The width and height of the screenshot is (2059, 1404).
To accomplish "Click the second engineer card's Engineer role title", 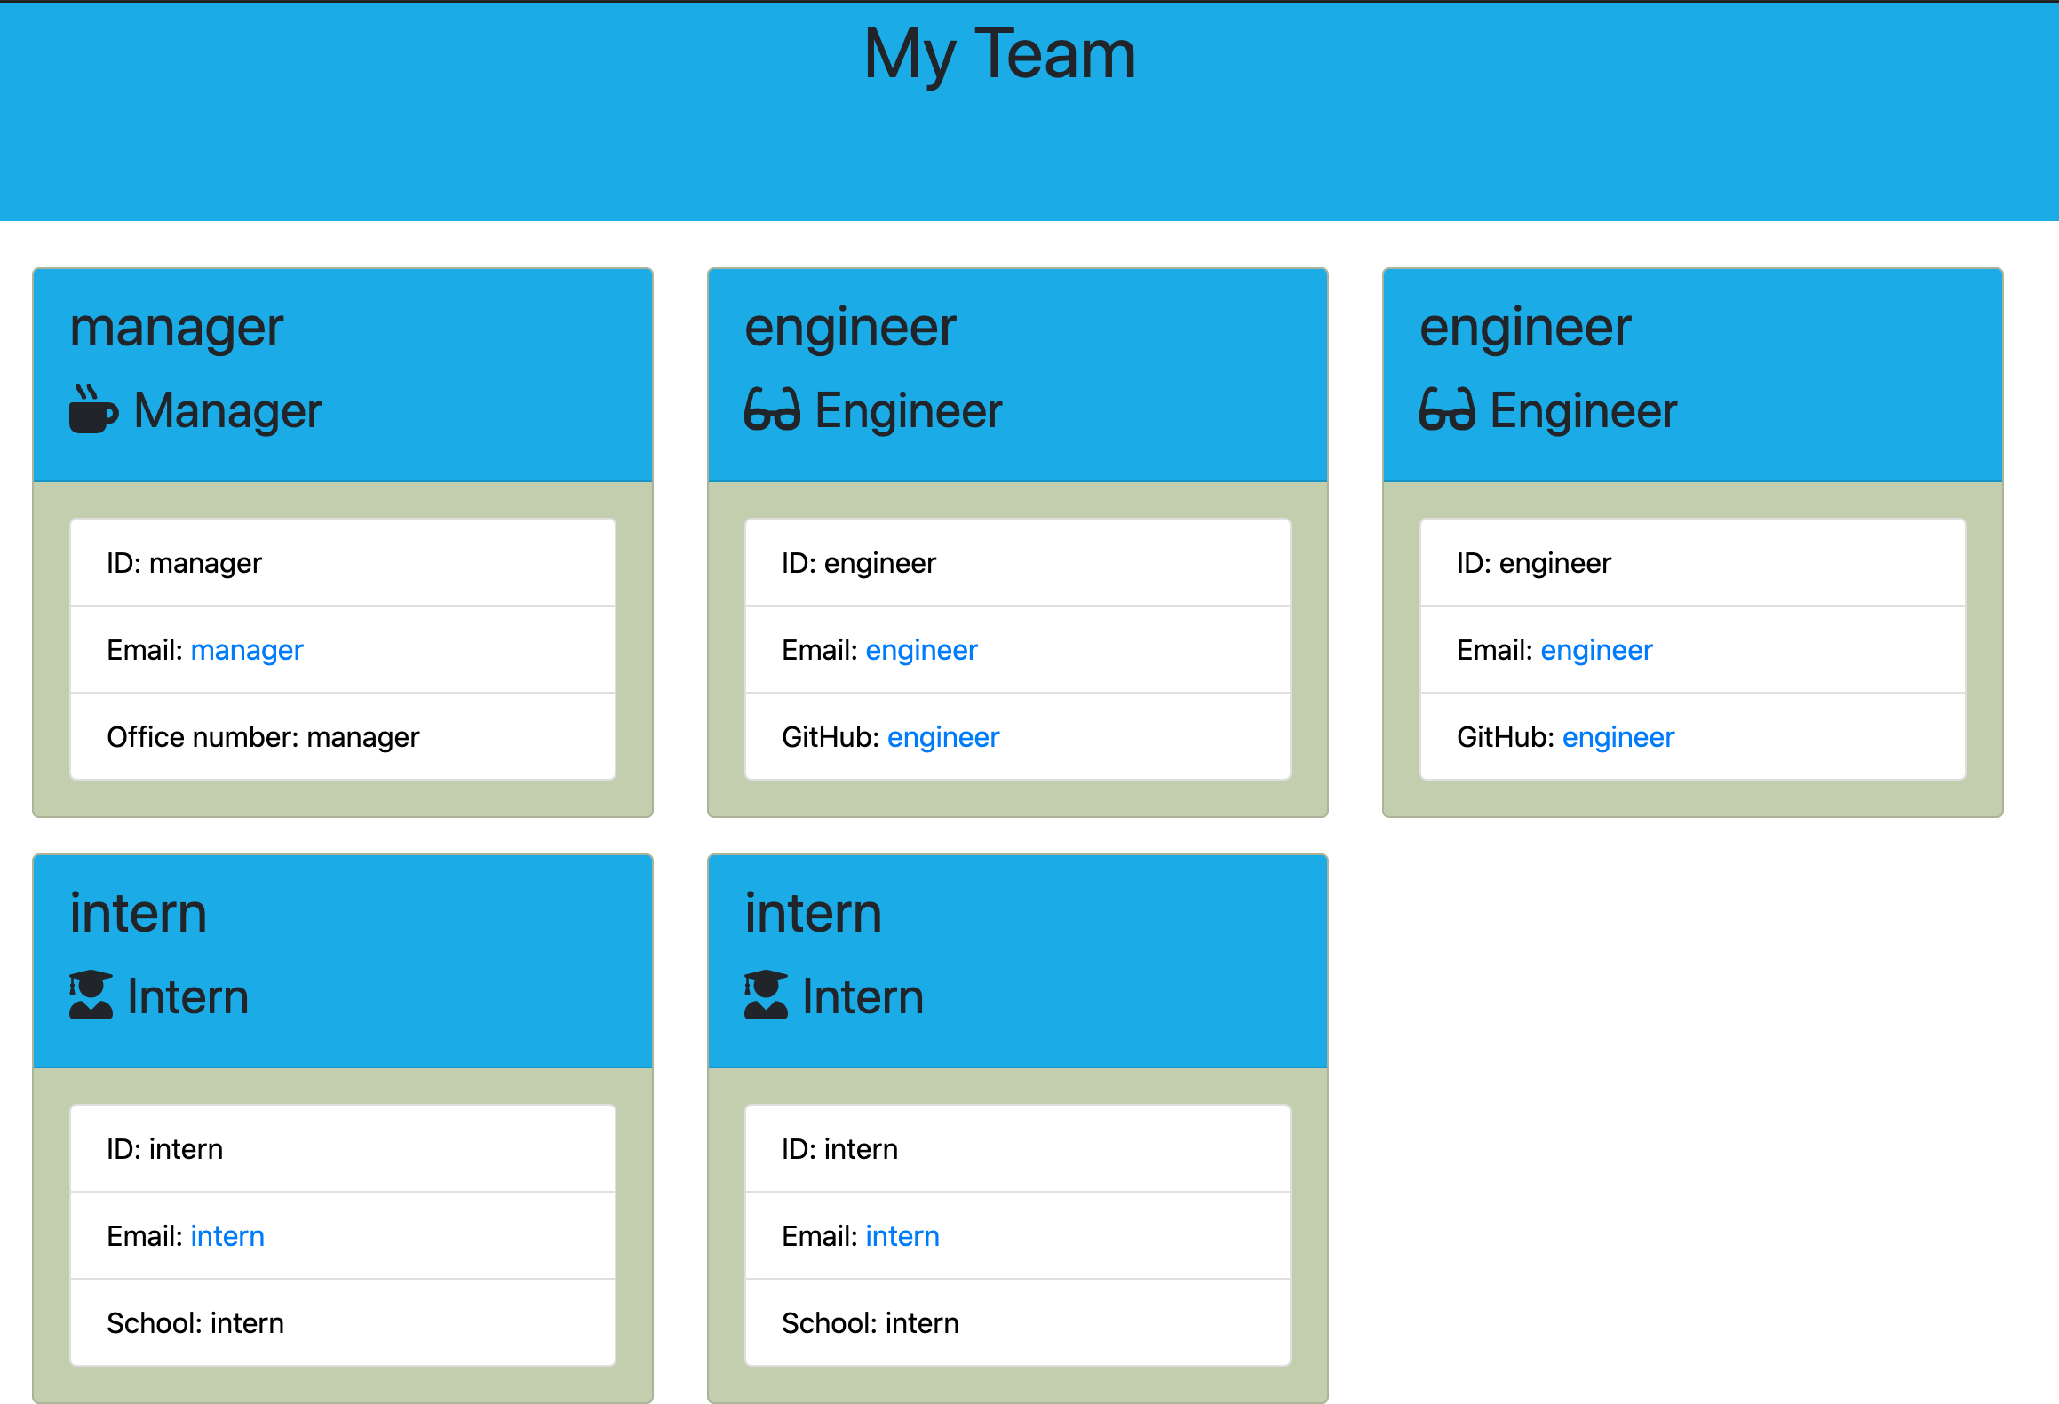I will point(1583,410).
